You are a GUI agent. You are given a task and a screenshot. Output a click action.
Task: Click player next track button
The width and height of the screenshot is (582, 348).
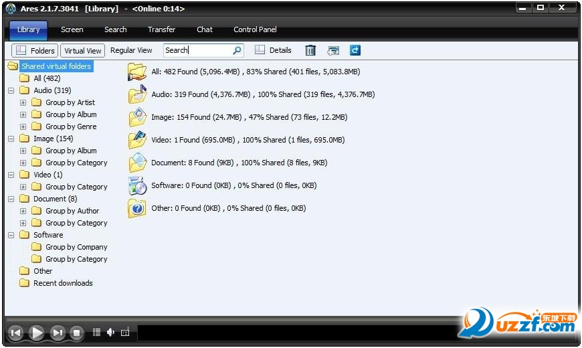tap(57, 333)
